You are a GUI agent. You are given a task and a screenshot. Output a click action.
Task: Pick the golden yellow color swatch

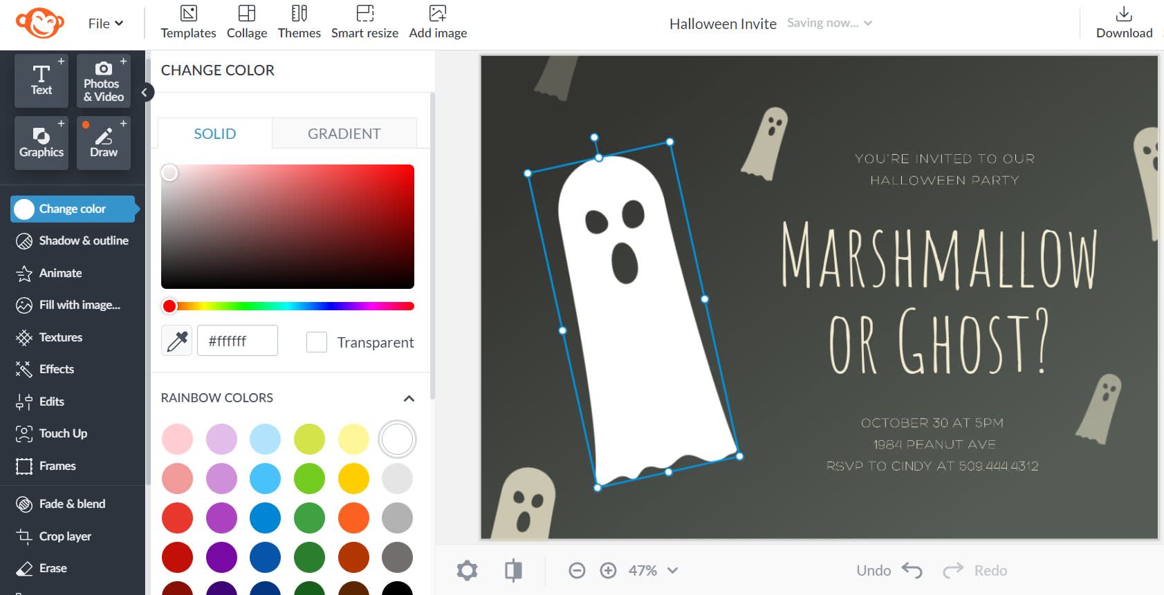point(353,479)
